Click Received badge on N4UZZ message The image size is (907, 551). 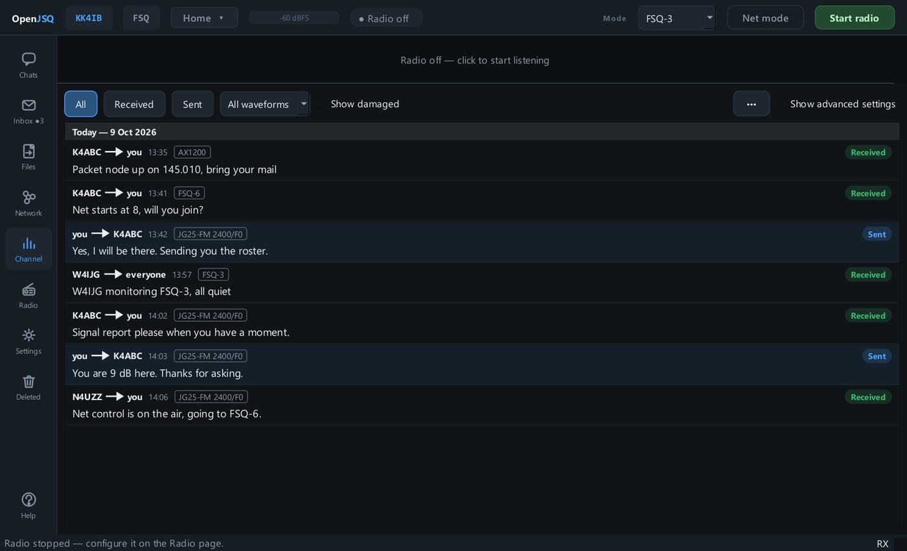[x=868, y=397]
